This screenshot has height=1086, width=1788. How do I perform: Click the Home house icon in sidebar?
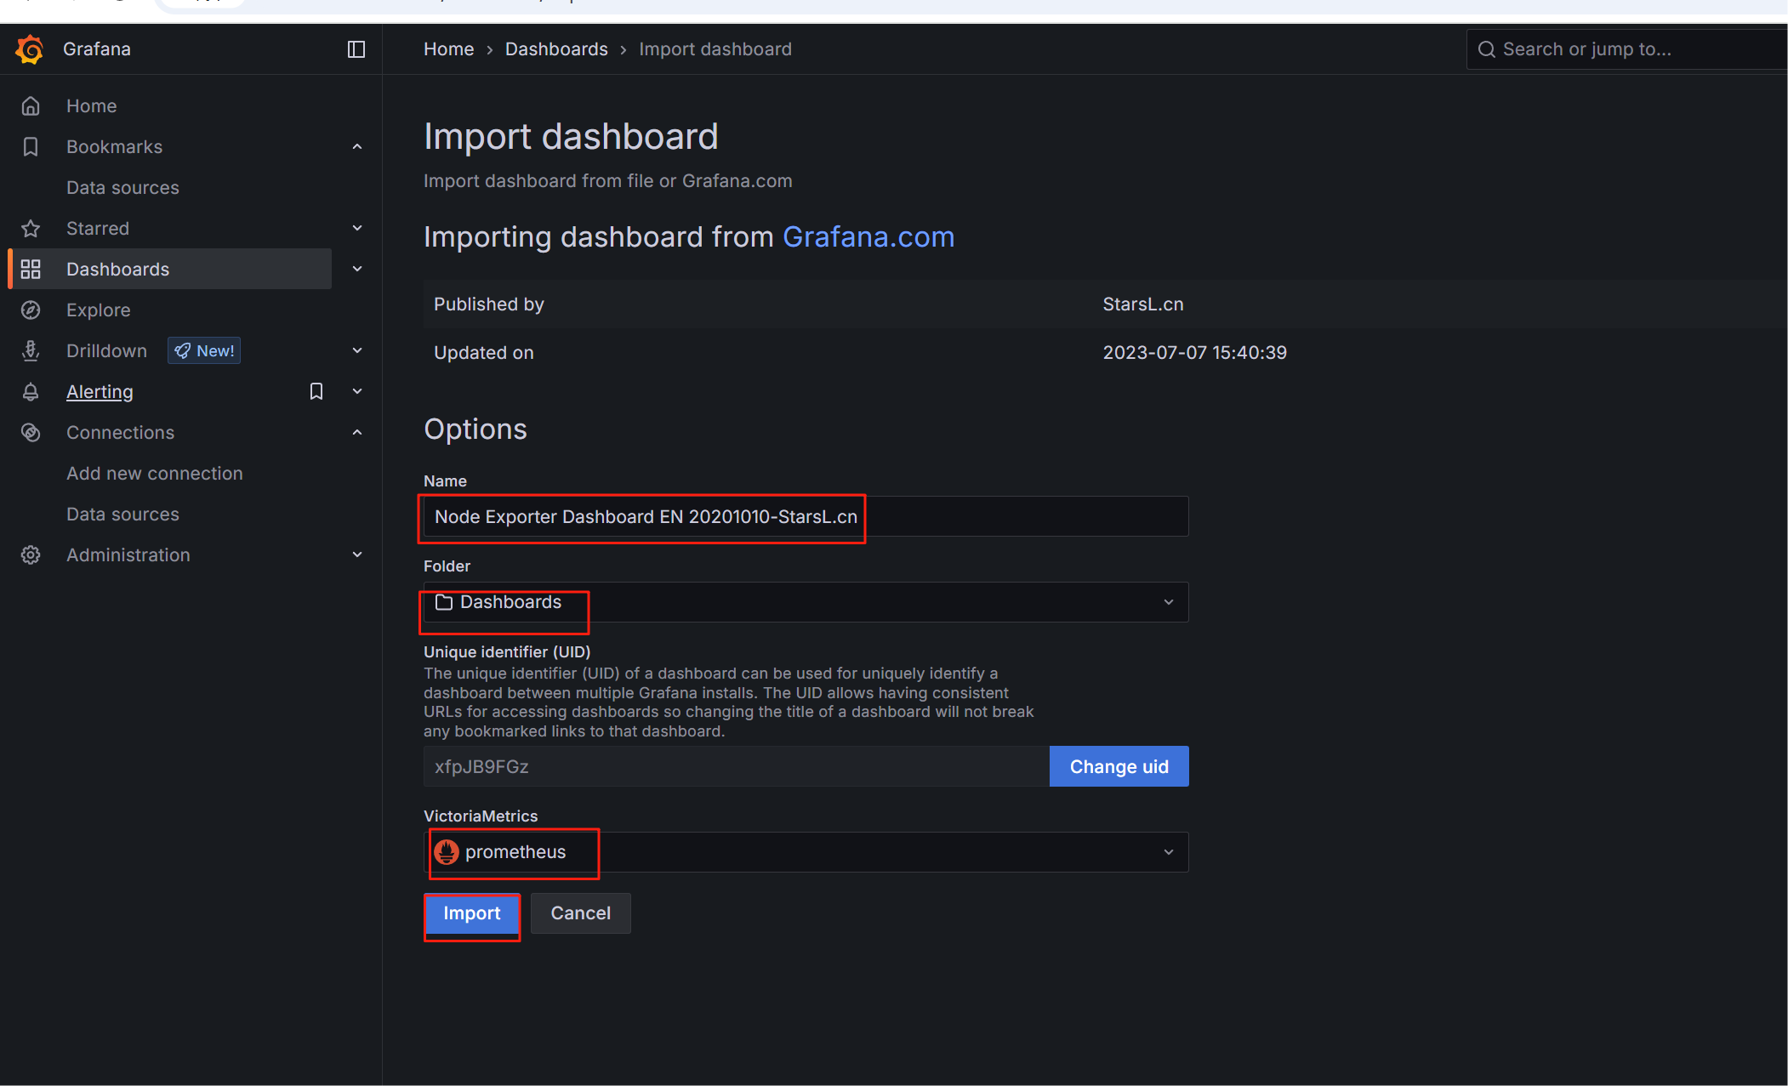[x=31, y=106]
